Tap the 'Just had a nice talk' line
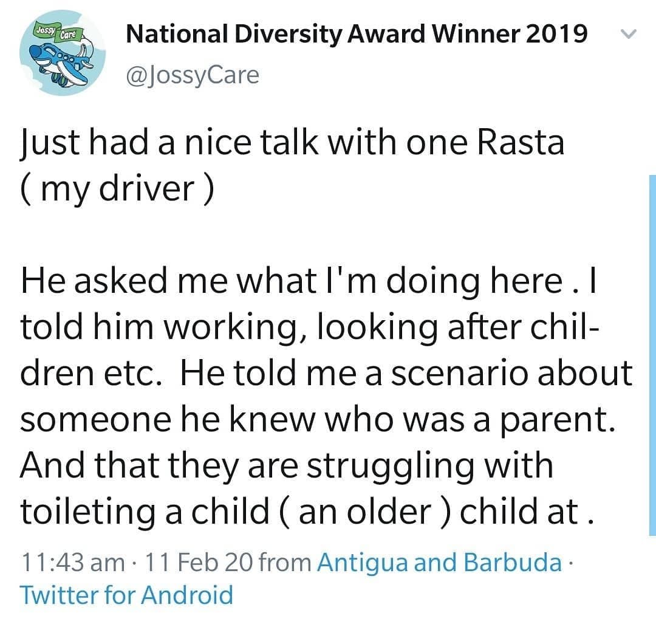 [x=292, y=143]
